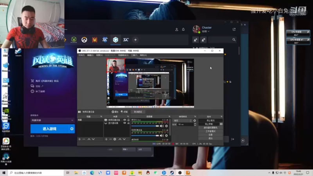
Task: Open the game version dropdown 风暴英雄
Action: (x=52, y=120)
